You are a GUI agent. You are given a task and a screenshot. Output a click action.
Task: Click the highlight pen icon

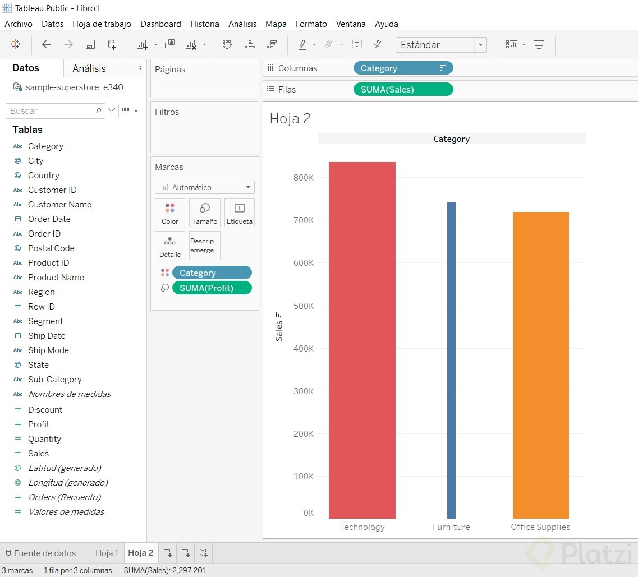coord(302,44)
